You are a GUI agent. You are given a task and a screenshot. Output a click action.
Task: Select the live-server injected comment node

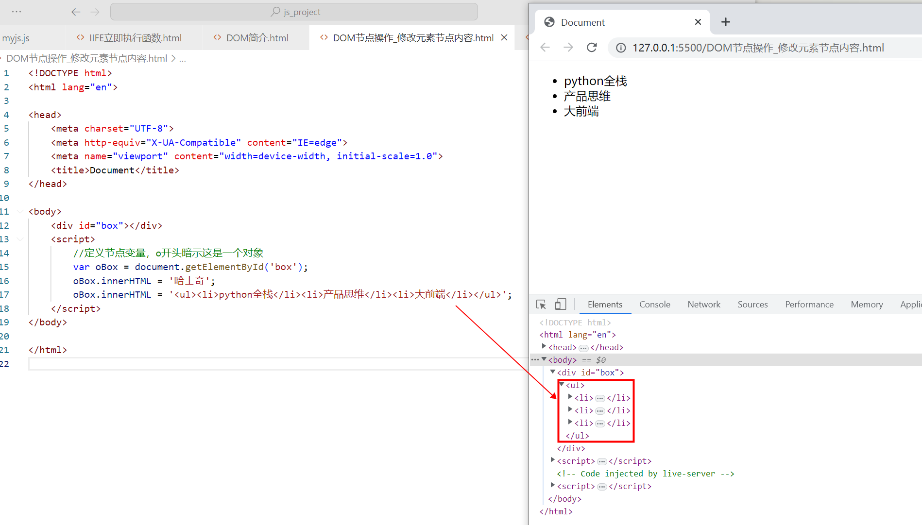pos(646,474)
